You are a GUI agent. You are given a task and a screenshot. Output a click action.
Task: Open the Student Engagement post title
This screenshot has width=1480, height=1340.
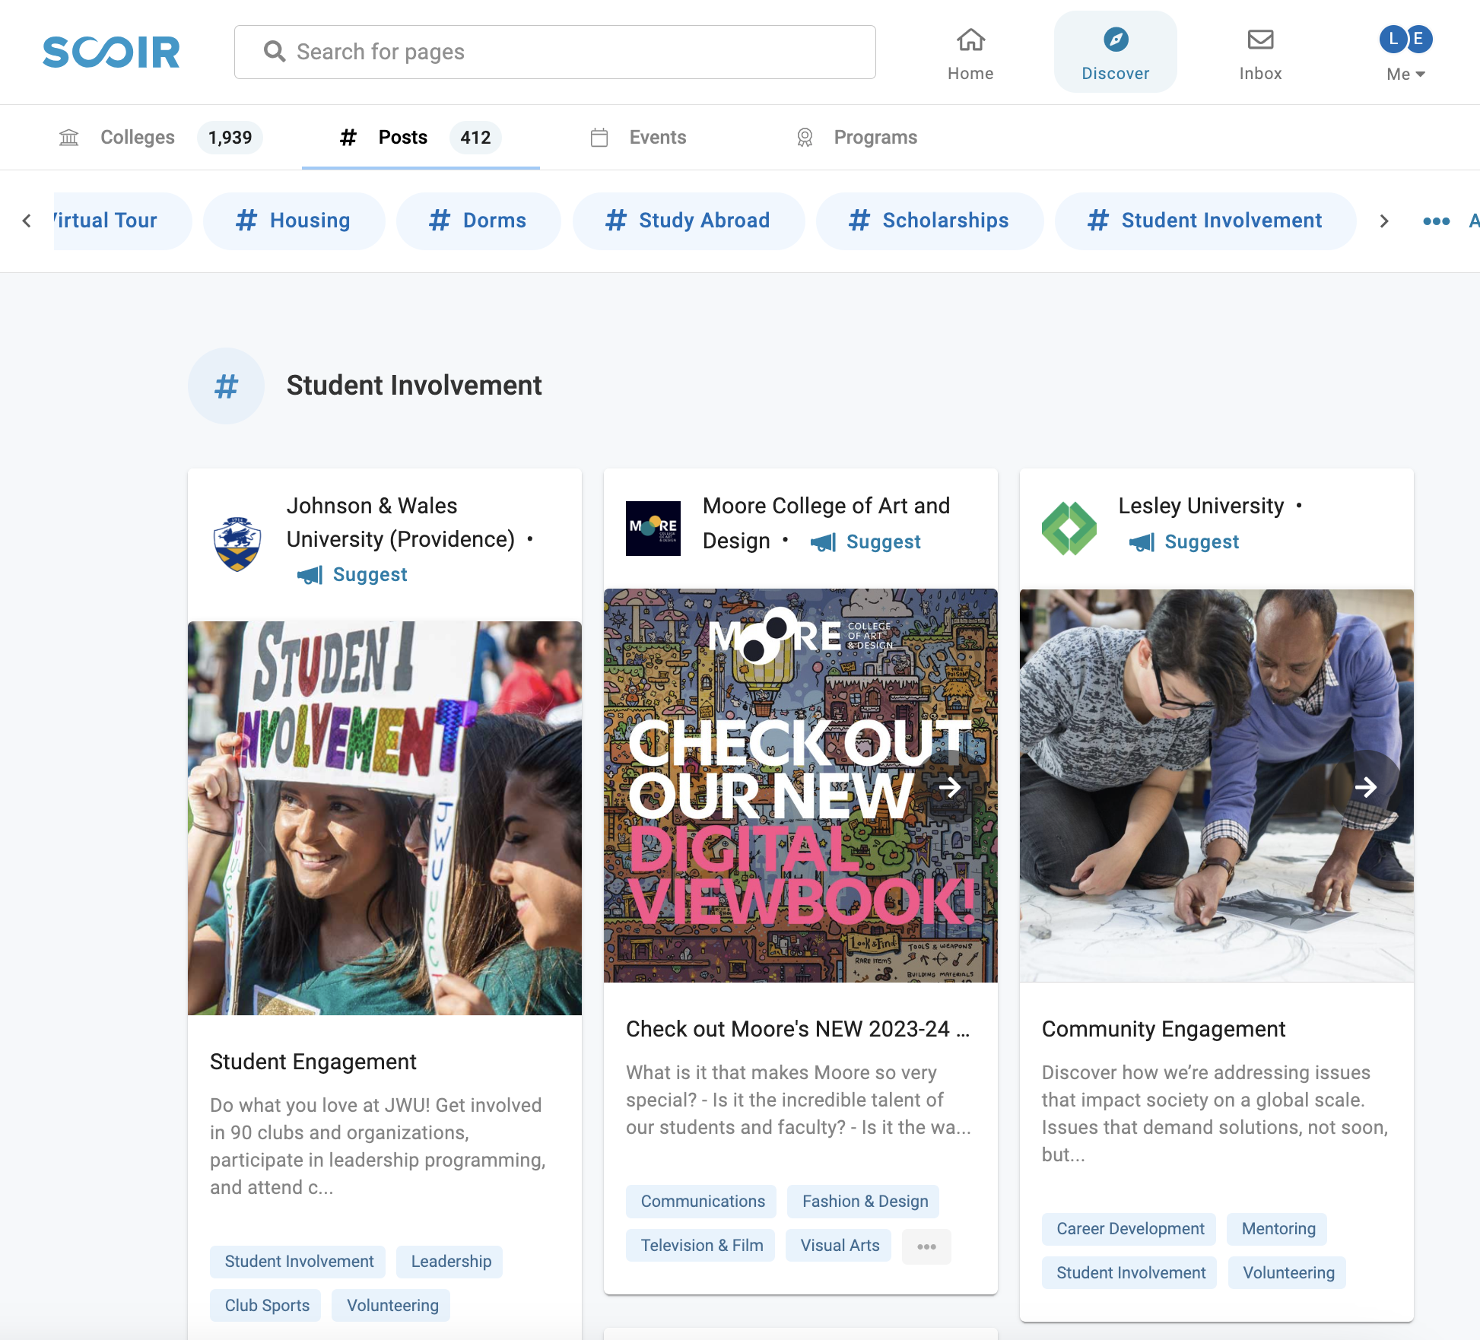coord(313,1062)
